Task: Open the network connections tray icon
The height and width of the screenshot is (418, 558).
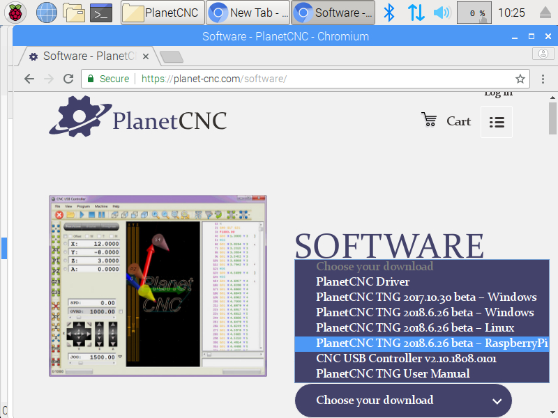Action: click(416, 13)
